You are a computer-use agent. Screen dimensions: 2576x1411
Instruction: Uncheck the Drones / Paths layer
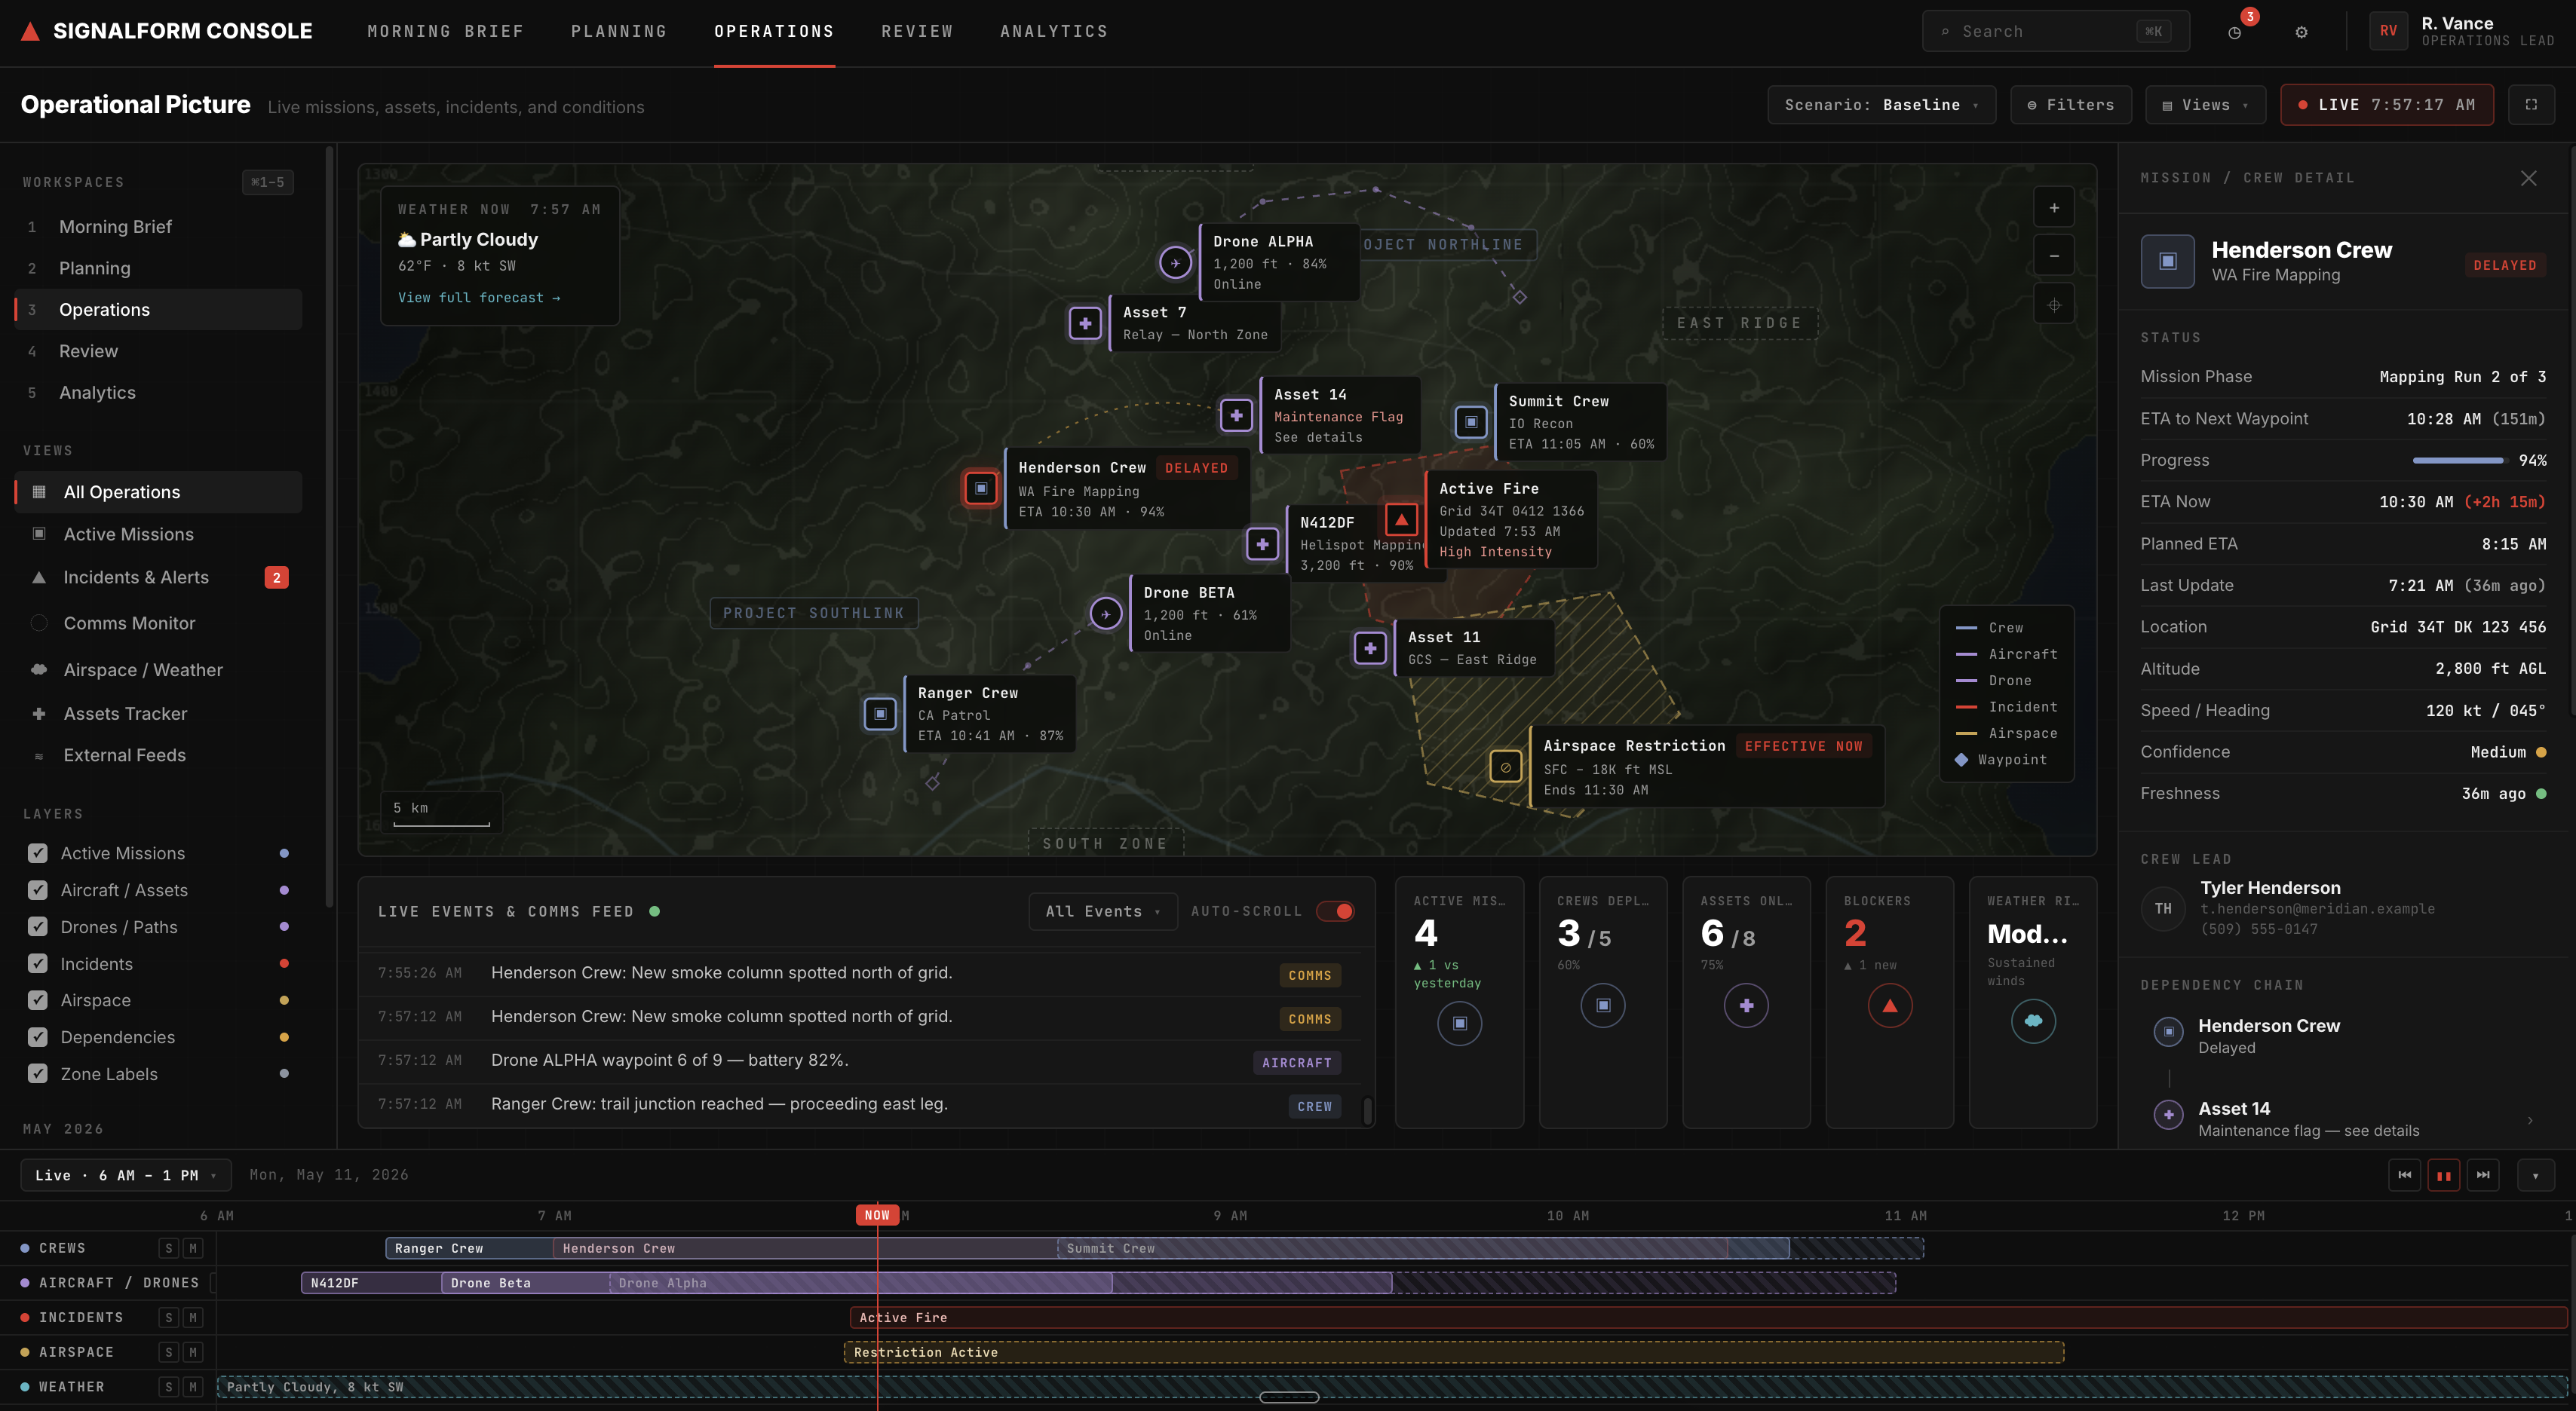tap(38, 927)
